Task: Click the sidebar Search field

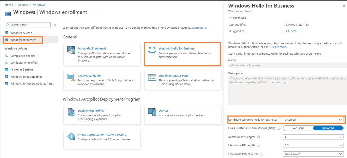Action: 28,25
